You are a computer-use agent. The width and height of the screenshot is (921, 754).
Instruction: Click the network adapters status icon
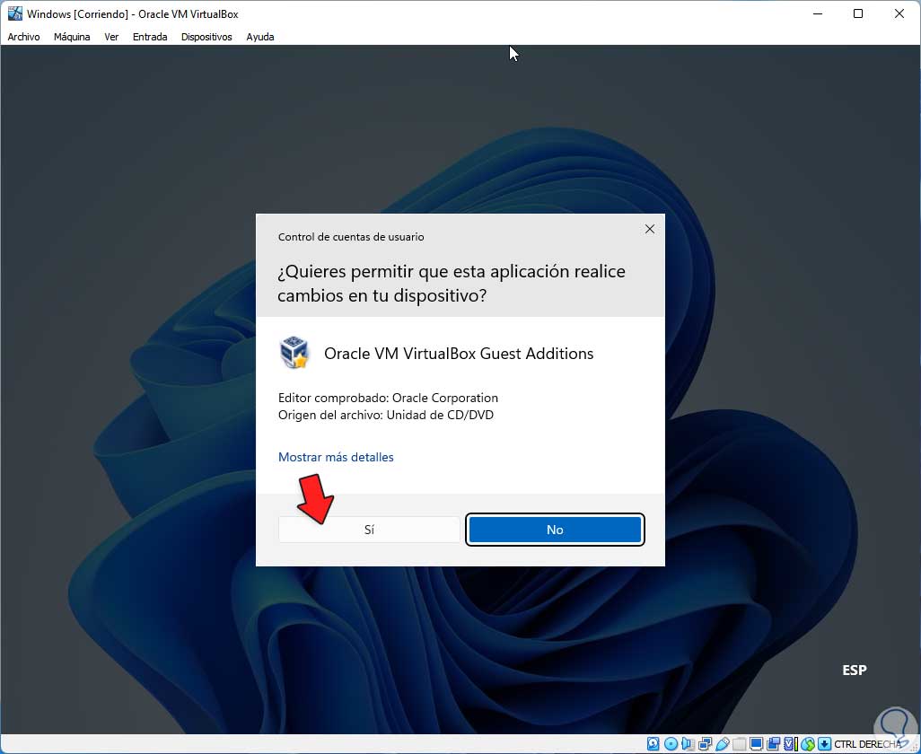click(705, 744)
